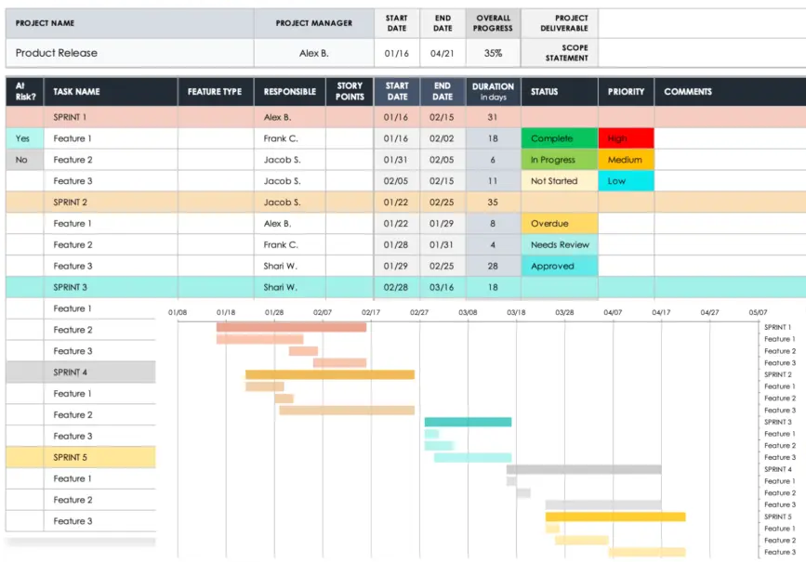Click the cyan Low priority cell
Screen dimensions: 806x562
point(626,181)
